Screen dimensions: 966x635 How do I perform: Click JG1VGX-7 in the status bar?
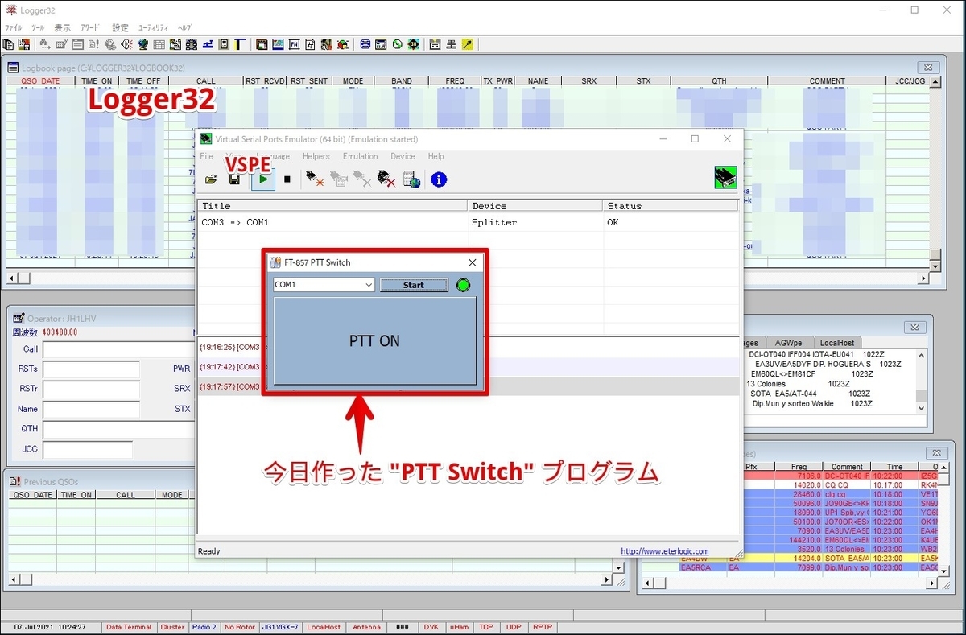tap(280, 627)
